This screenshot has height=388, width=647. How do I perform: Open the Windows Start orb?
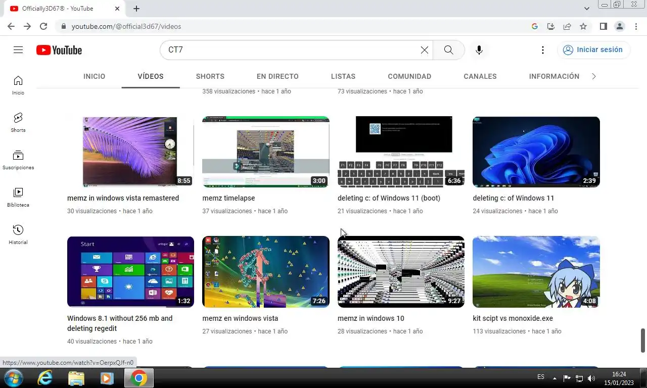(x=13, y=378)
